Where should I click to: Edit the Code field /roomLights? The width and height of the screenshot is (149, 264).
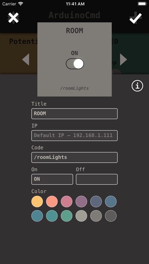[74, 157]
